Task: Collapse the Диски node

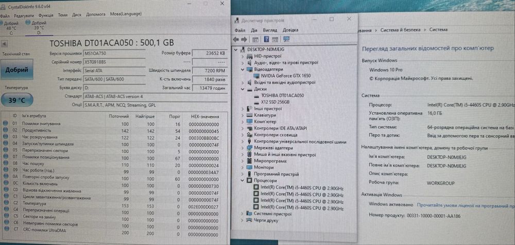Action: 243,89
